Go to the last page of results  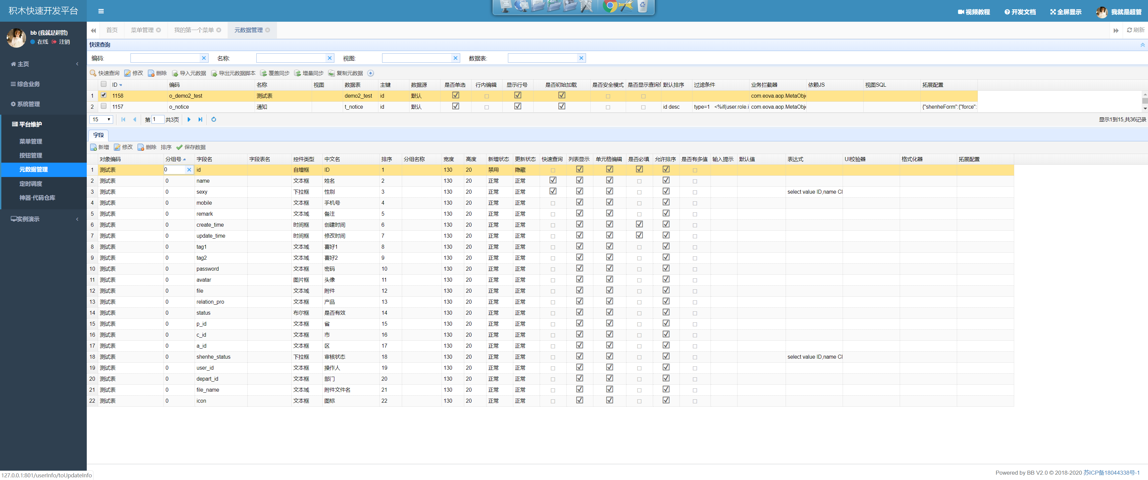201,119
